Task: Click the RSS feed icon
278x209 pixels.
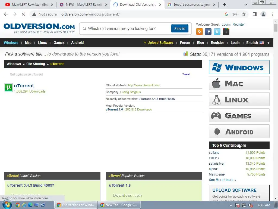Action: (x=200, y=32)
